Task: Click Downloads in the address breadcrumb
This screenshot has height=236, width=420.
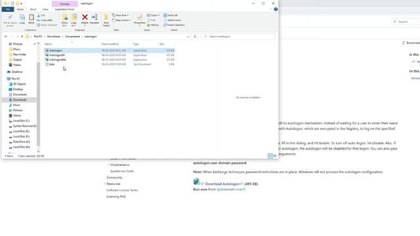Action: pyautogui.click(x=54, y=37)
